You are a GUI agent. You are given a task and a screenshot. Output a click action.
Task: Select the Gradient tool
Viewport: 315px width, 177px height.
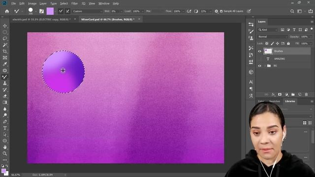5,103
